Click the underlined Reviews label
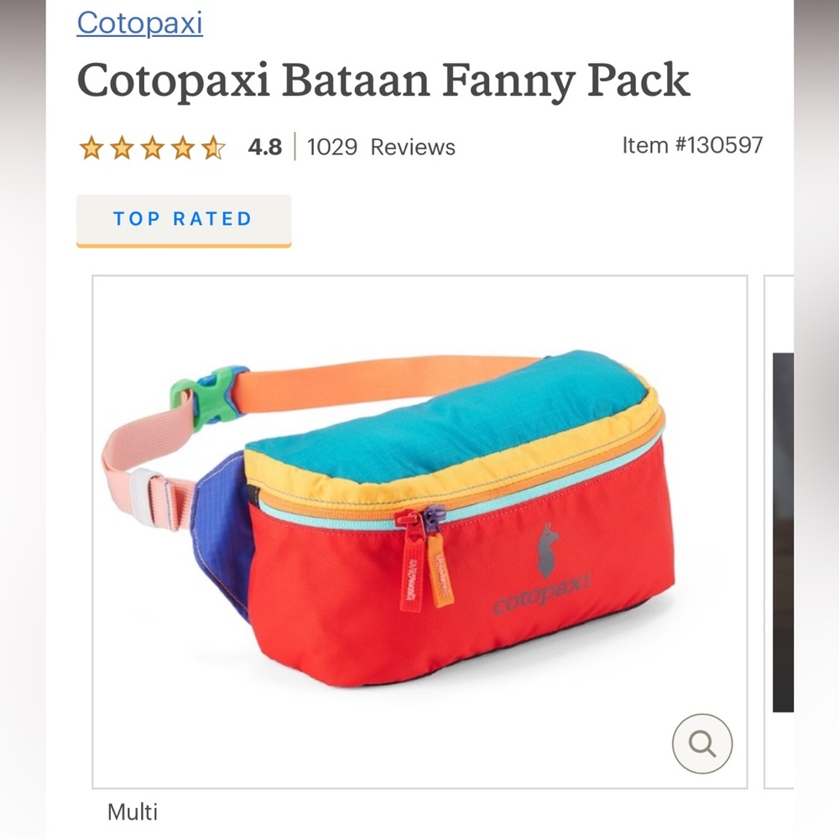839x839 pixels. click(419, 147)
